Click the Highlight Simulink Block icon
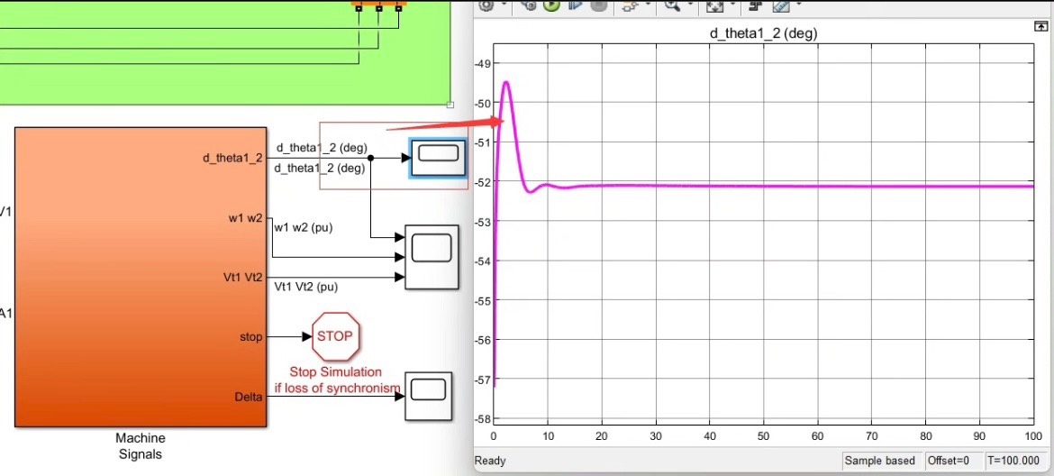 [x=631, y=5]
